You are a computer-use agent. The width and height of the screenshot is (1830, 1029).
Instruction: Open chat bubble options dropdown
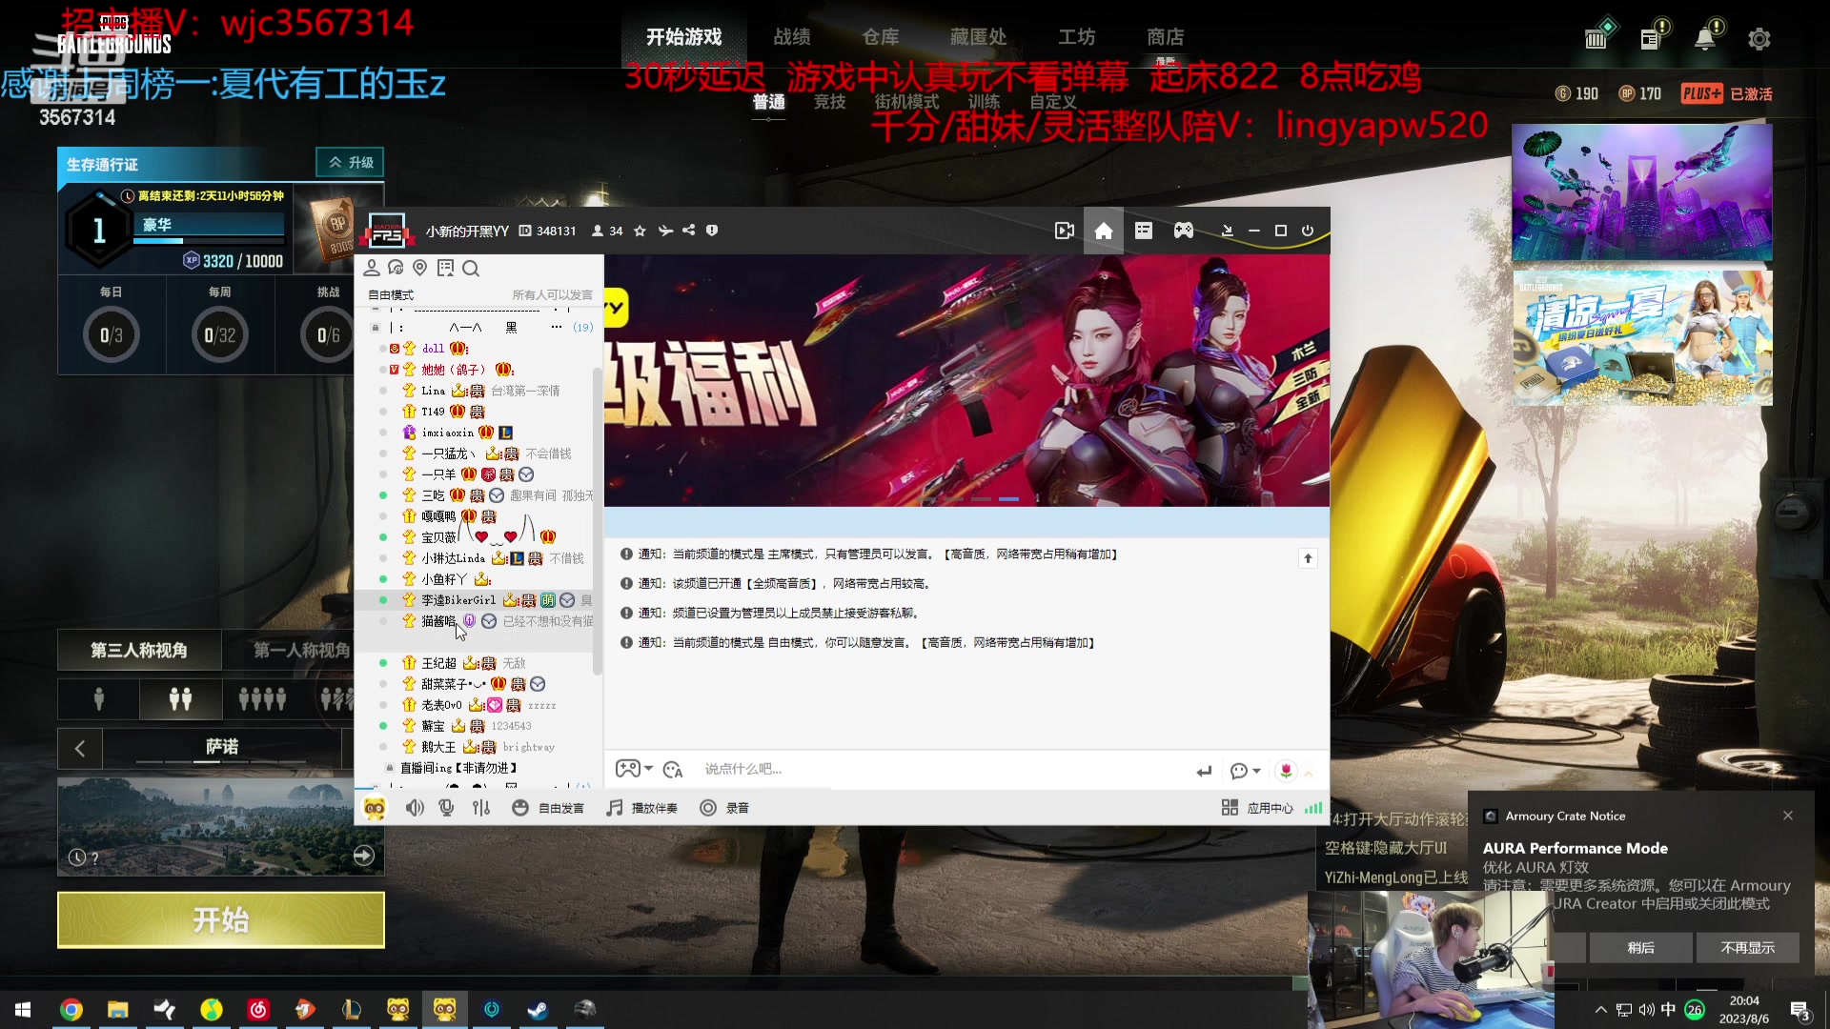click(x=1245, y=771)
